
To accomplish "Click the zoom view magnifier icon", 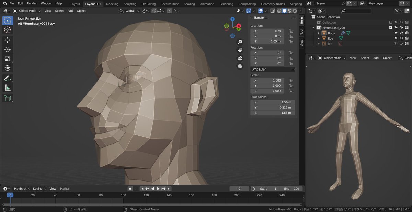I will pyautogui.click(x=240, y=42).
